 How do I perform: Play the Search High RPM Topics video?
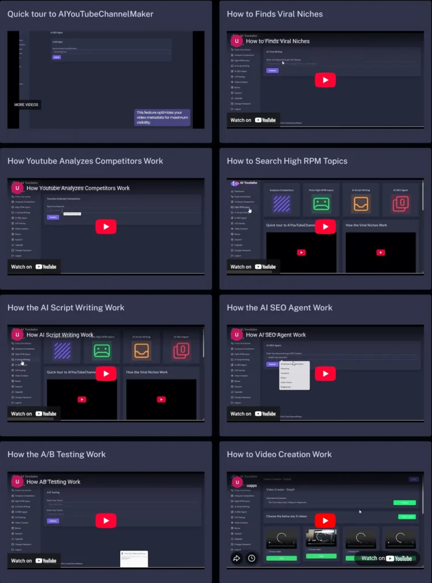325,227
